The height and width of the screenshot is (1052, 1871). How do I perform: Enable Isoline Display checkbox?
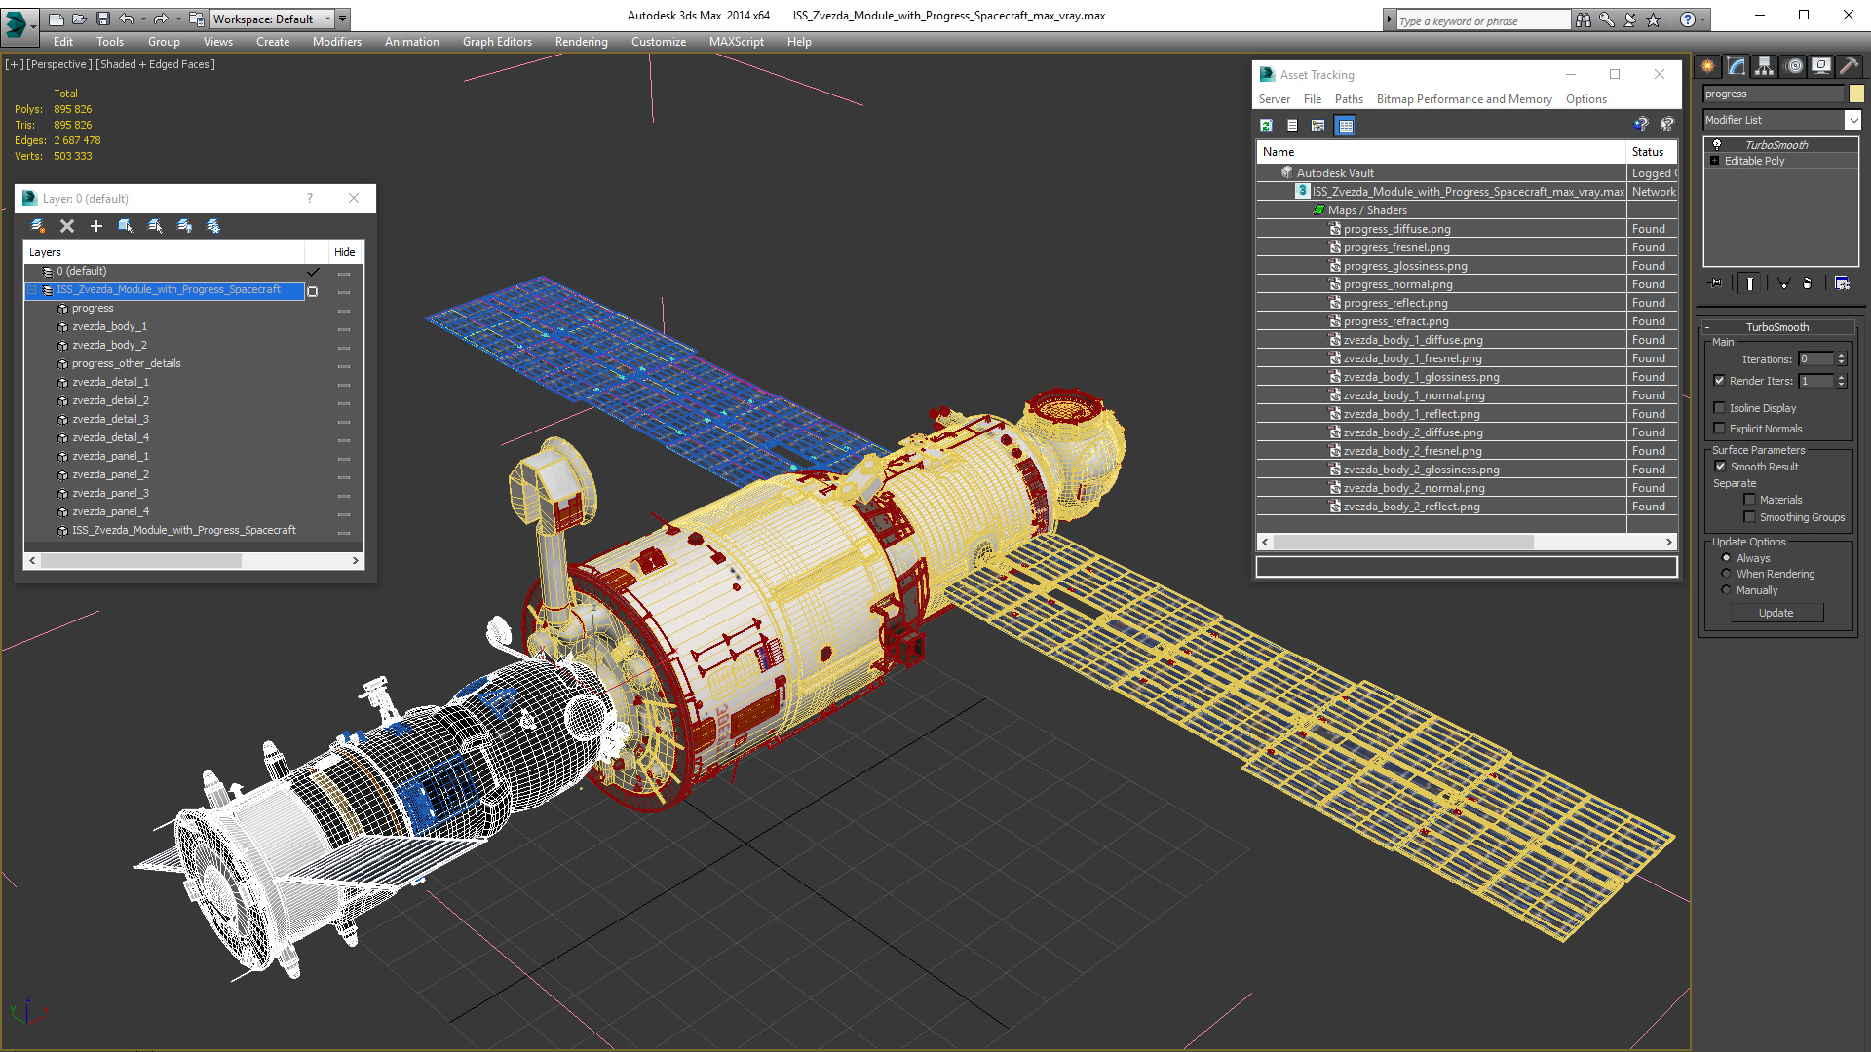1719,408
